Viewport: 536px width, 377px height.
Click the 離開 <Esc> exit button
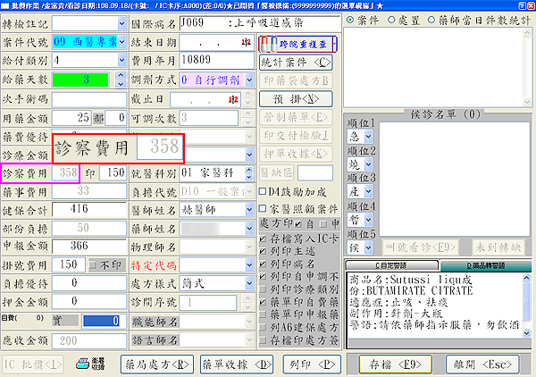tap(482, 364)
